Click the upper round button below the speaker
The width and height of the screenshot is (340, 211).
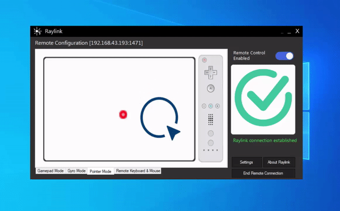pos(211,133)
